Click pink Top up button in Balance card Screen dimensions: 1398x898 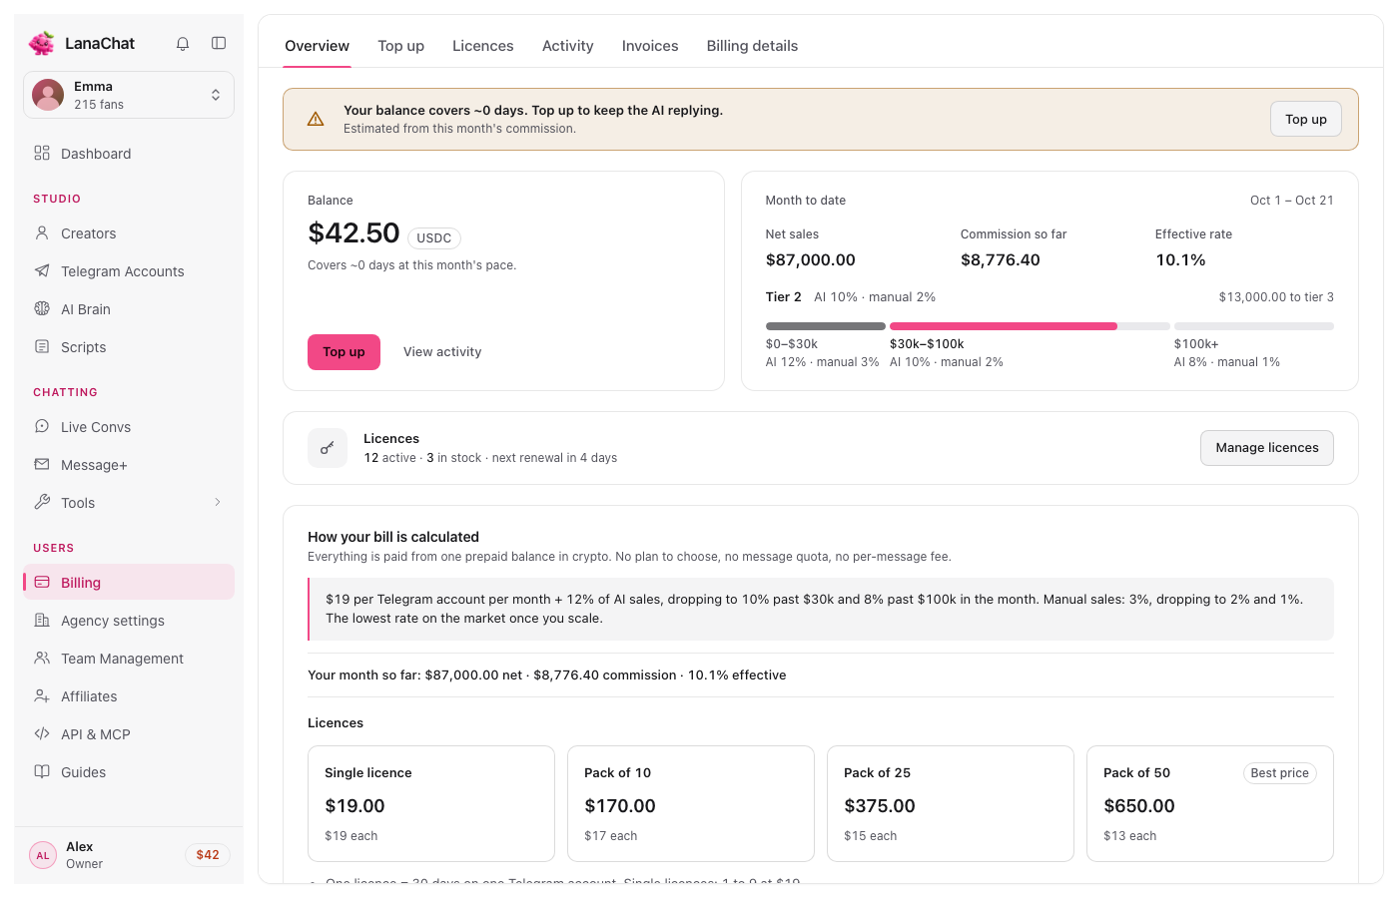pos(344,352)
